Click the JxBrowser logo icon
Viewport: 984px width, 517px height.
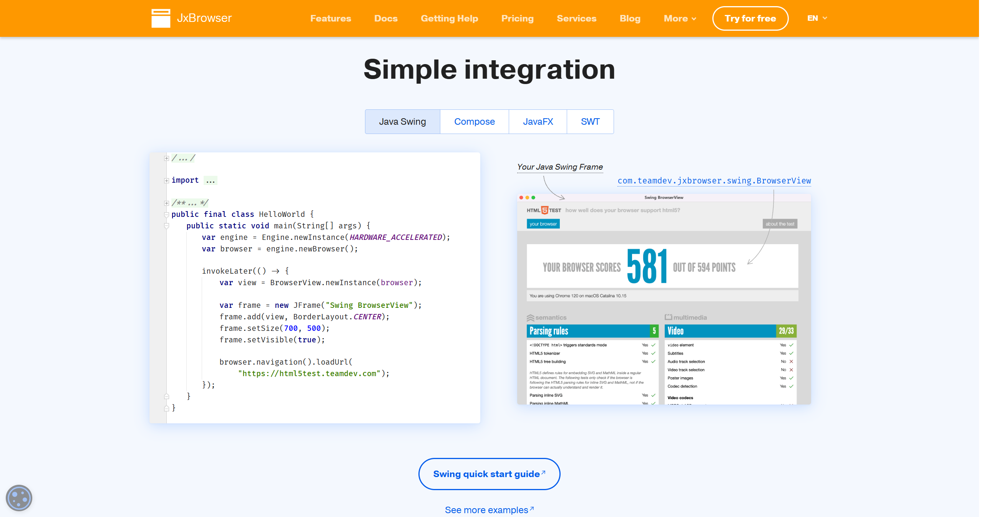[x=161, y=18]
